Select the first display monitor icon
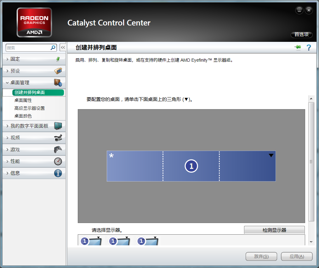 [91, 241]
